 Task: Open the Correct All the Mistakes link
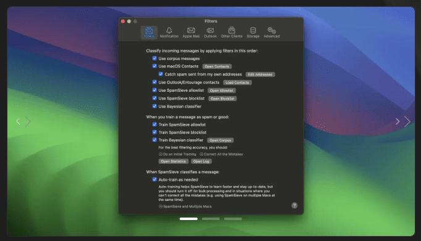[221, 154]
